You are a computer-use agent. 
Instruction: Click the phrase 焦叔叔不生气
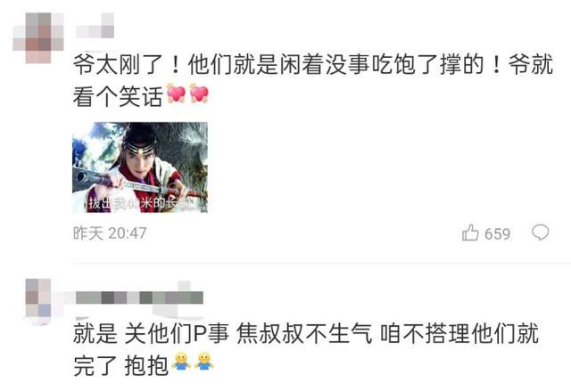pyautogui.click(x=304, y=333)
